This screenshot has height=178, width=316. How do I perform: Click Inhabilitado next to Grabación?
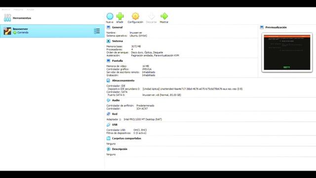[149, 75]
